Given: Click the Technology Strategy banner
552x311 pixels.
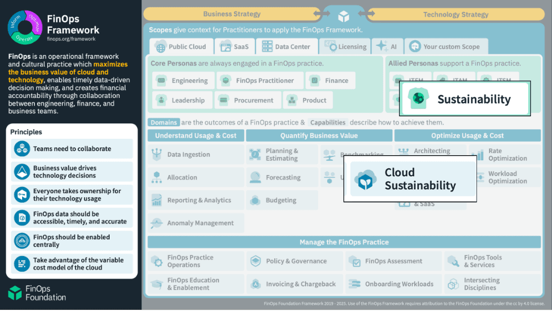Looking at the screenshot, I should (x=455, y=14).
